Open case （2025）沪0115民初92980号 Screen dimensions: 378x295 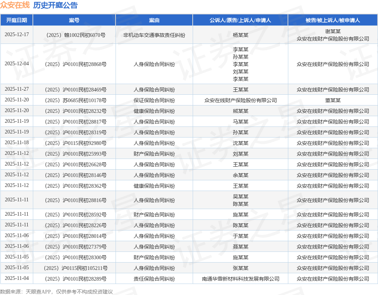[74, 143]
